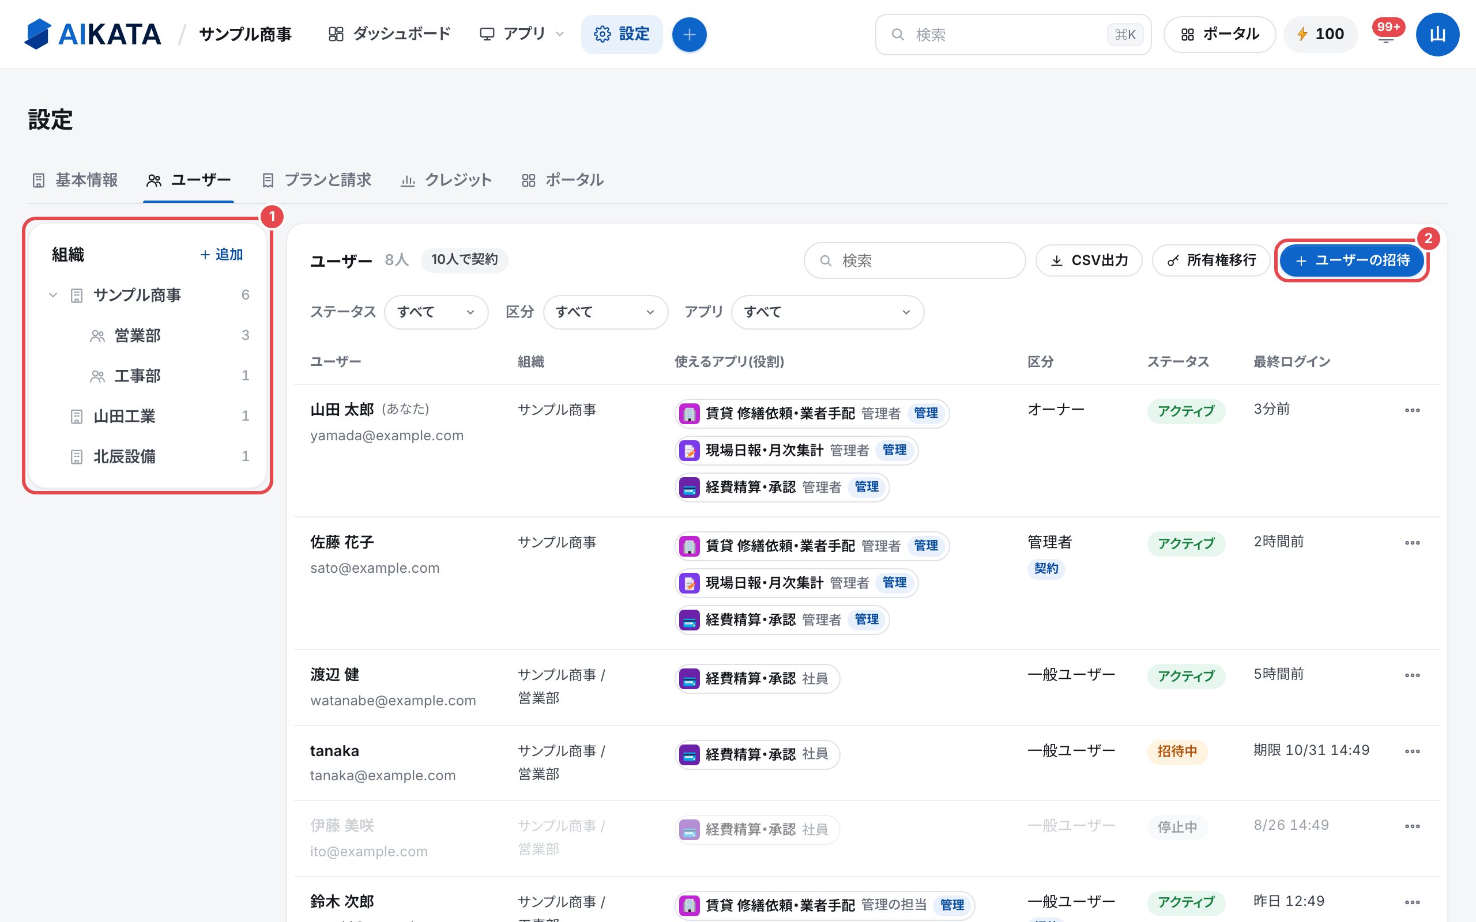Click 佐藤 花子's 現場日報・月次集計 app chip
1476x922 pixels.
[x=797, y=583]
